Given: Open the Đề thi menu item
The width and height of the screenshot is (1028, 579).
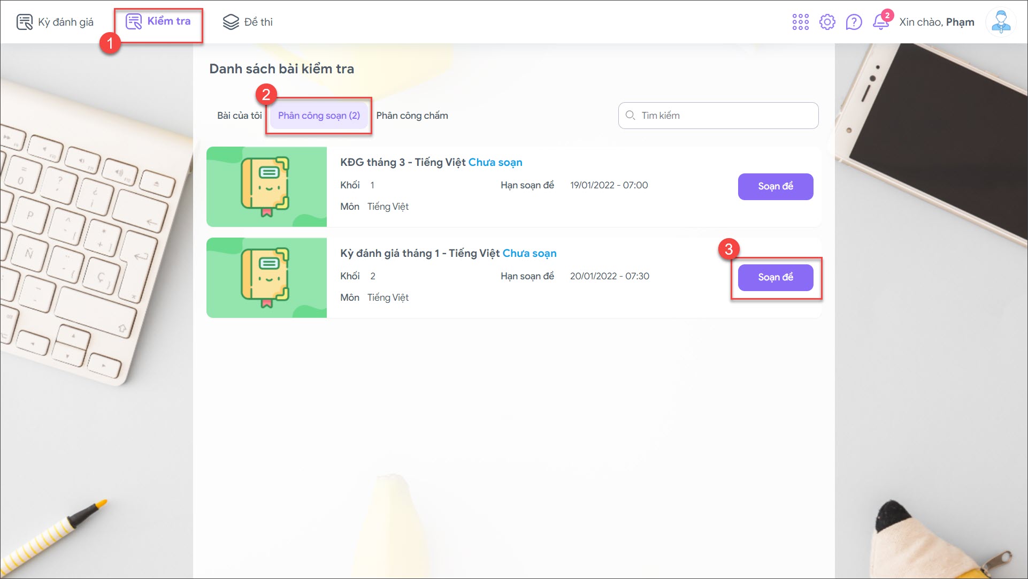Looking at the screenshot, I should click(x=258, y=22).
